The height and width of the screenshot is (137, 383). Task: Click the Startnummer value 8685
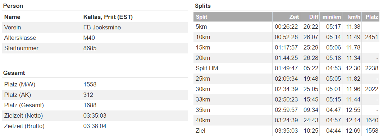coord(90,48)
